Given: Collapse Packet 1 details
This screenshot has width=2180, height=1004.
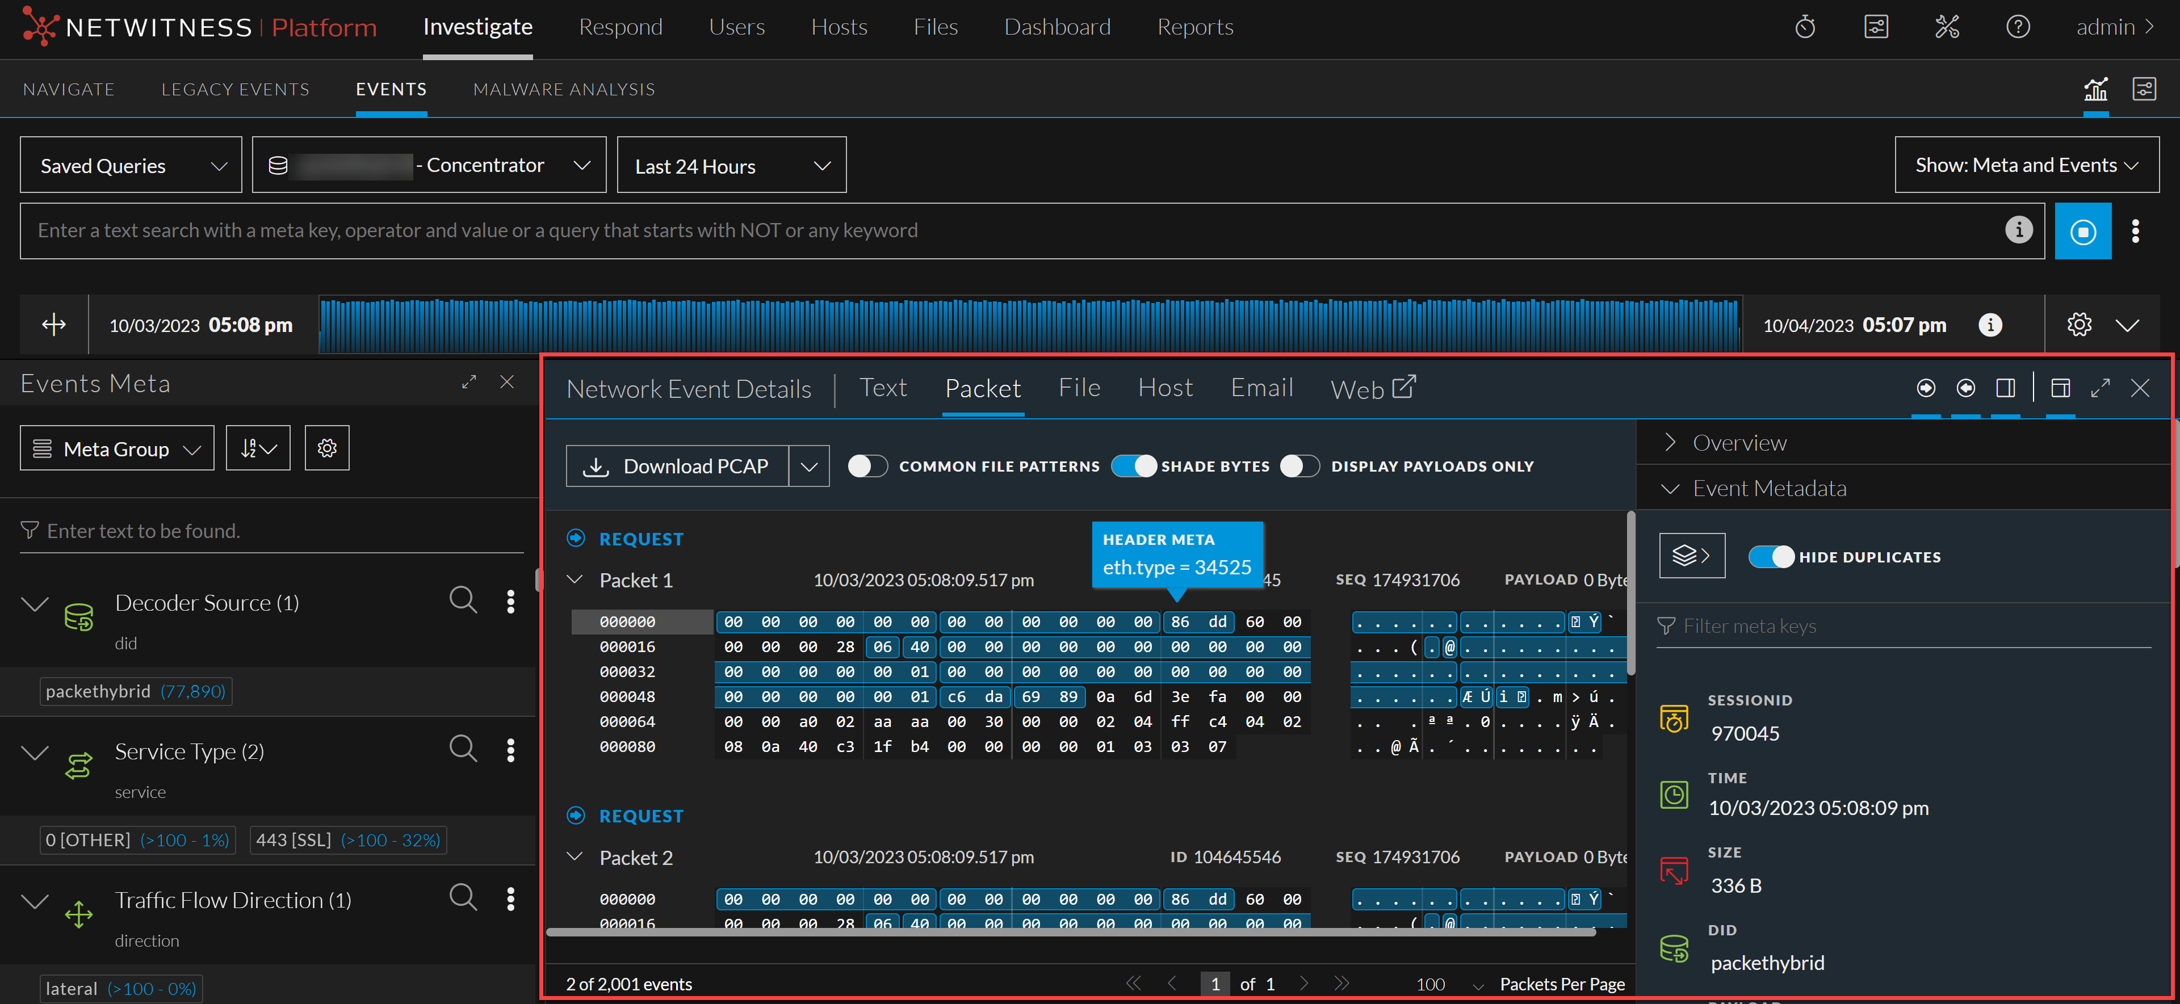Looking at the screenshot, I should tap(575, 579).
